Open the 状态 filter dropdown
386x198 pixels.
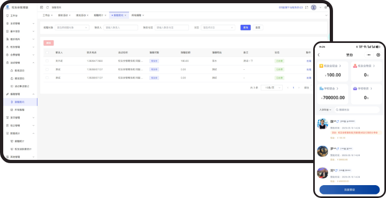218,28
